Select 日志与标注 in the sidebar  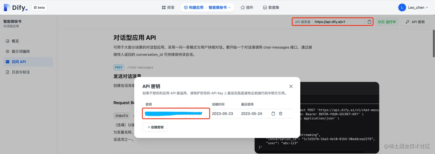point(28,72)
